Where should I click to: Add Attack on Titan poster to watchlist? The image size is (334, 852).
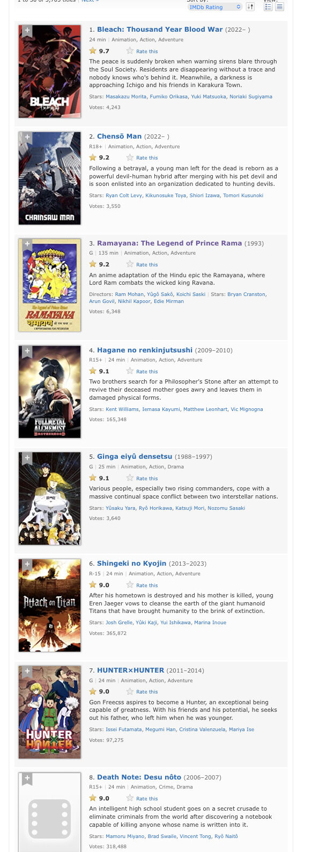click(x=27, y=565)
